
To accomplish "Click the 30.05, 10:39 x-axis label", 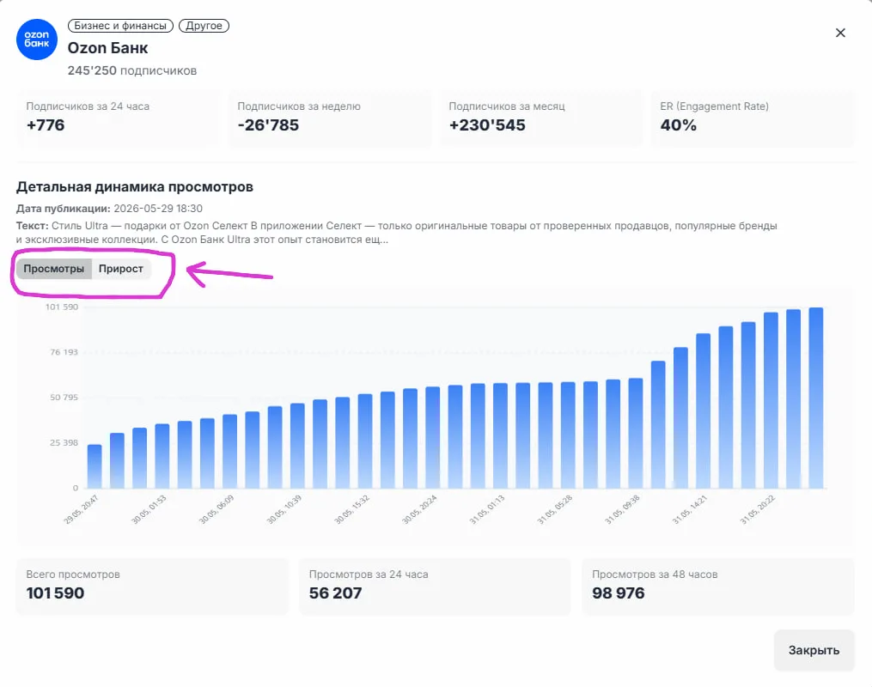I will coord(284,509).
